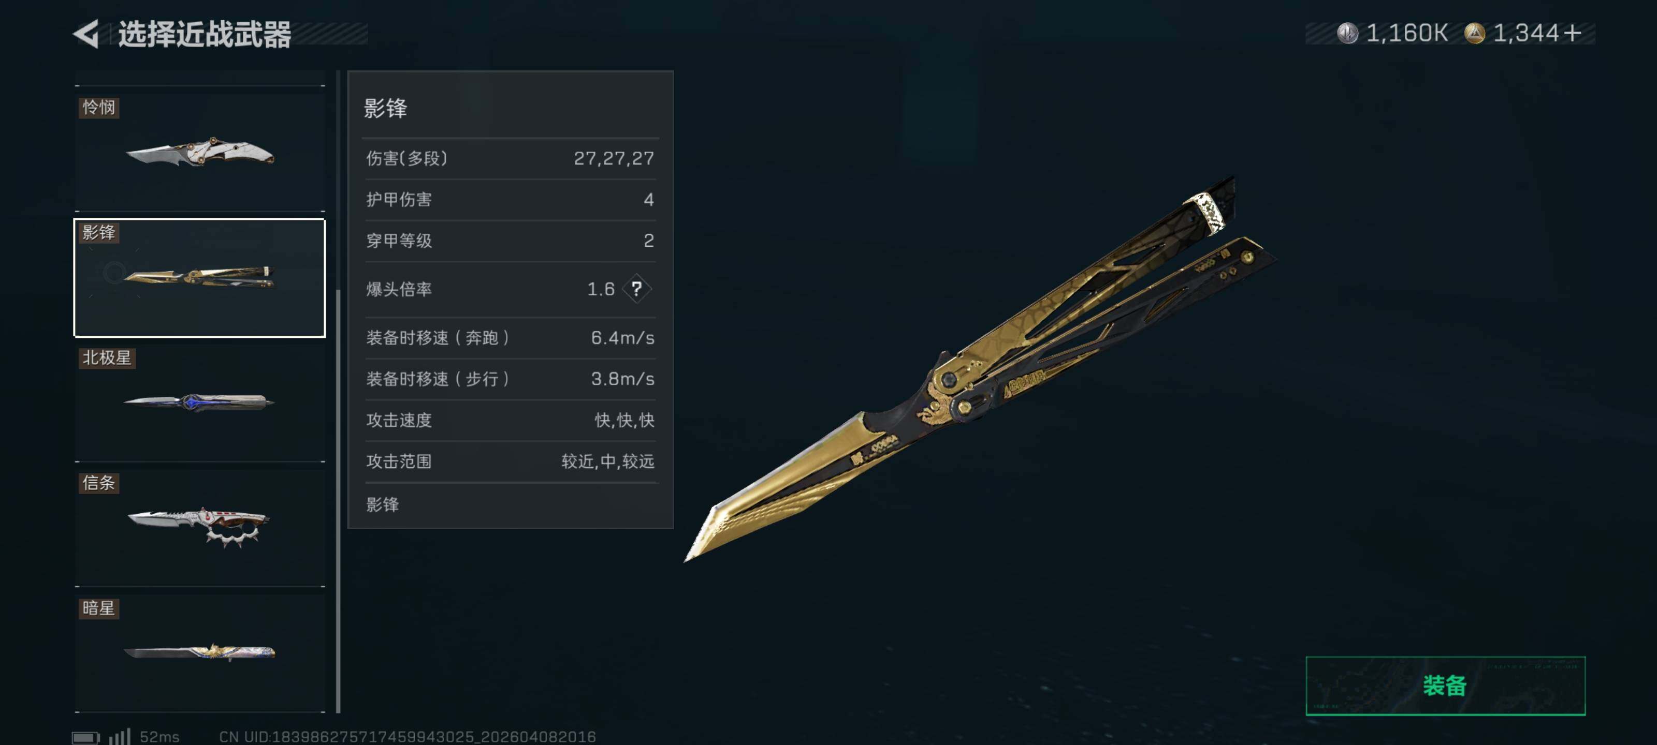Select the 暗星 blade thumbnail
Viewport: 1657px width, 745px height.
[x=200, y=652]
